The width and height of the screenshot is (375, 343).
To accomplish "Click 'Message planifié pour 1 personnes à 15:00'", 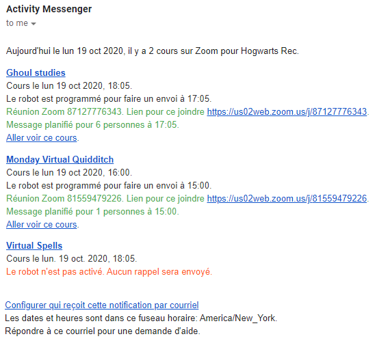I will [92, 211].
